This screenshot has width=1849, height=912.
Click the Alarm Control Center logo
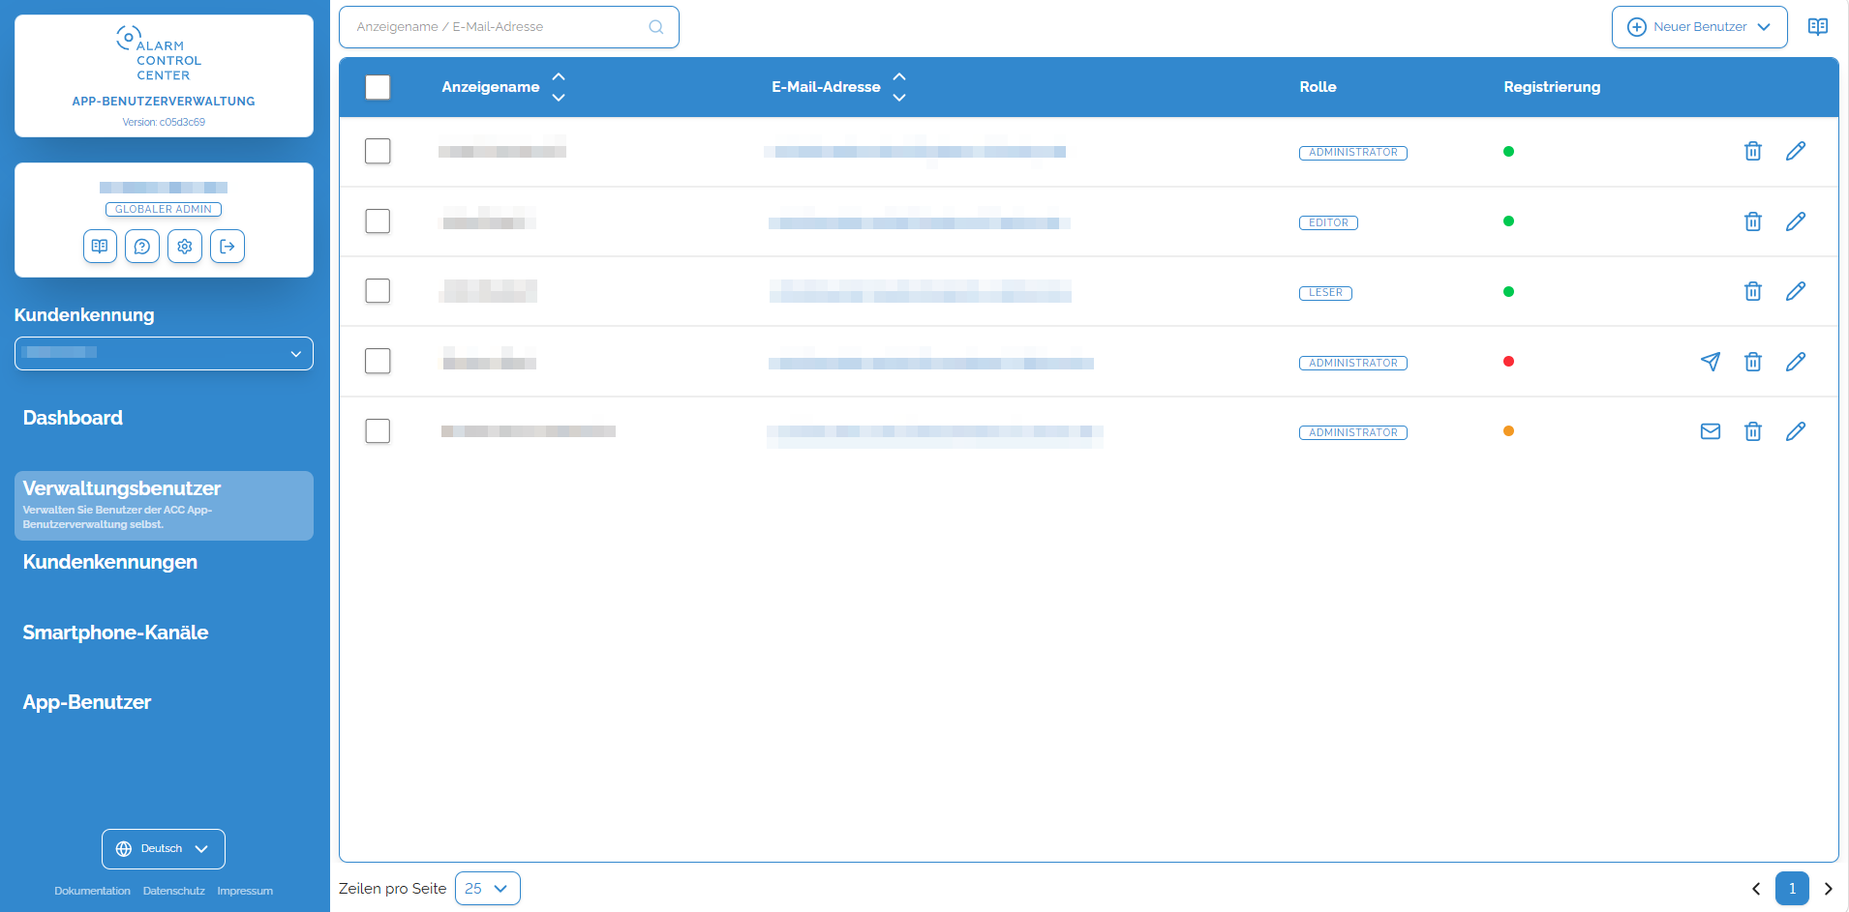[x=160, y=53]
